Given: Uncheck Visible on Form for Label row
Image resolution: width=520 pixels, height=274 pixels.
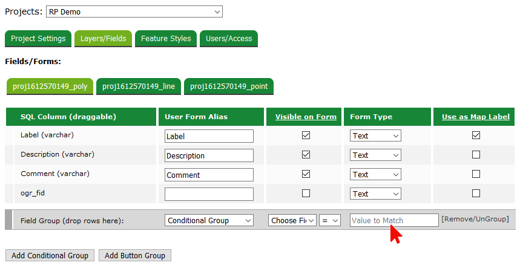Looking at the screenshot, I should tap(306, 135).
